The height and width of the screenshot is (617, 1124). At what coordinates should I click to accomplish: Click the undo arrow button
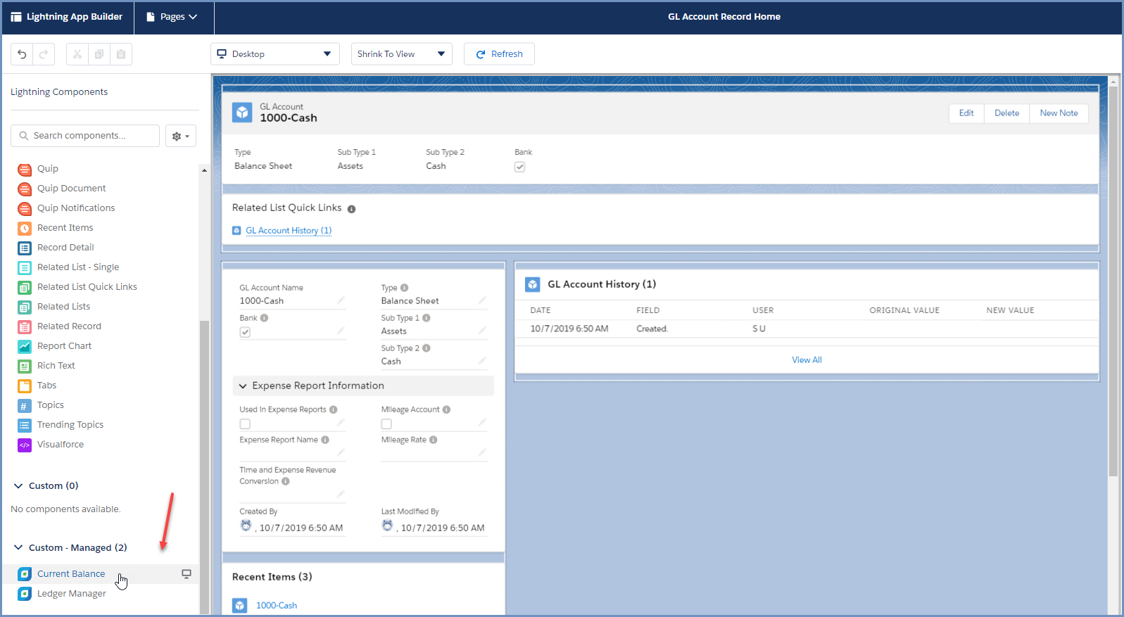point(22,54)
